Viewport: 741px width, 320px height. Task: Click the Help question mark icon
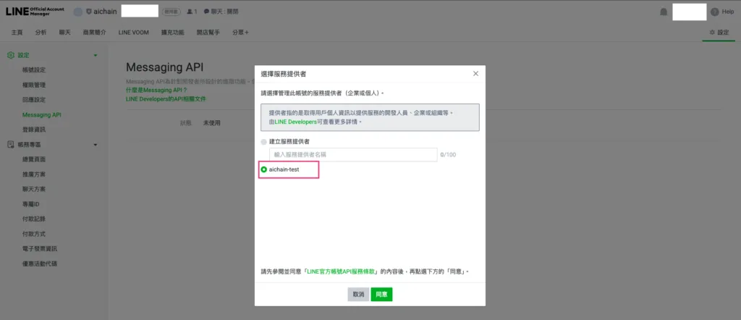click(714, 12)
